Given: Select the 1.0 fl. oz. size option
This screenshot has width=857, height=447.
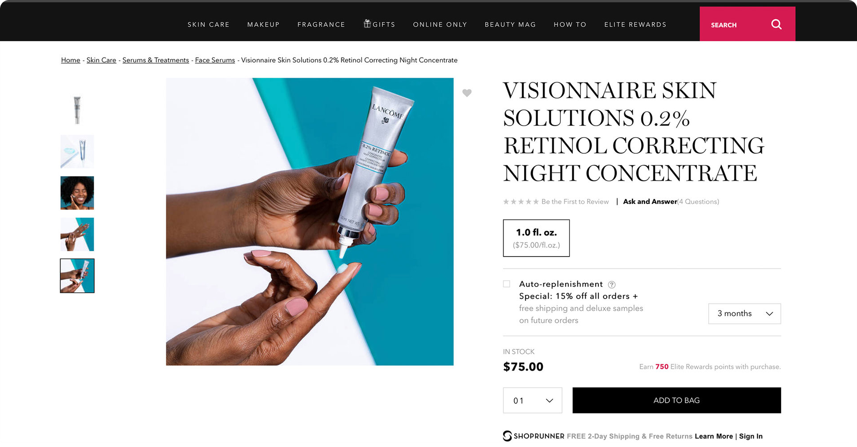Looking at the screenshot, I should [x=536, y=238].
